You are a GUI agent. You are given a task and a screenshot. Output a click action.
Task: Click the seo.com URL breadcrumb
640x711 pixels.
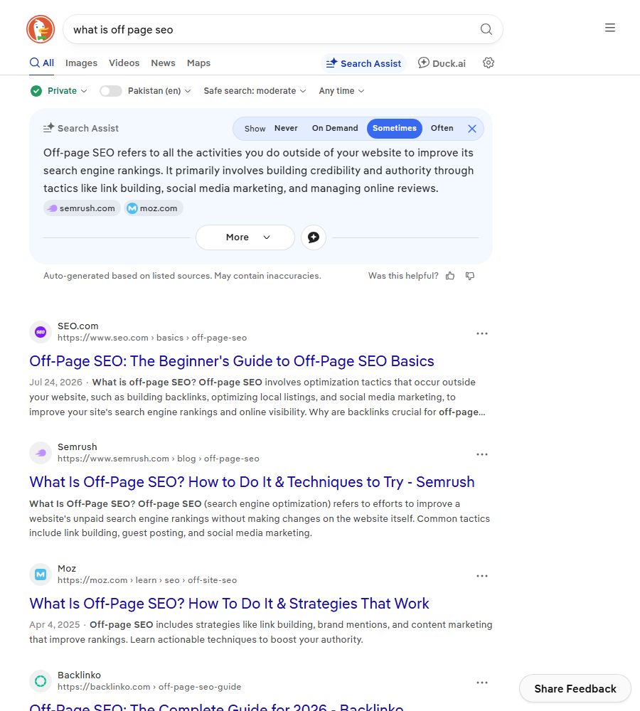tap(152, 338)
